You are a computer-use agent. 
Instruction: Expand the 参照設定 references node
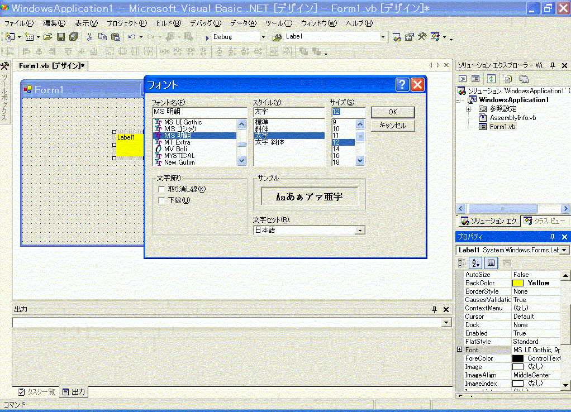tap(468, 109)
